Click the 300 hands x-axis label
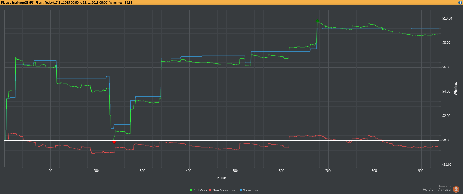The width and height of the screenshot is (463, 194). [143, 171]
